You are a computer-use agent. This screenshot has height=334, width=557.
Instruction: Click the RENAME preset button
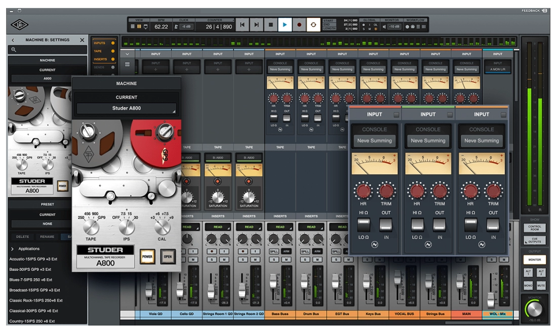[x=47, y=237]
